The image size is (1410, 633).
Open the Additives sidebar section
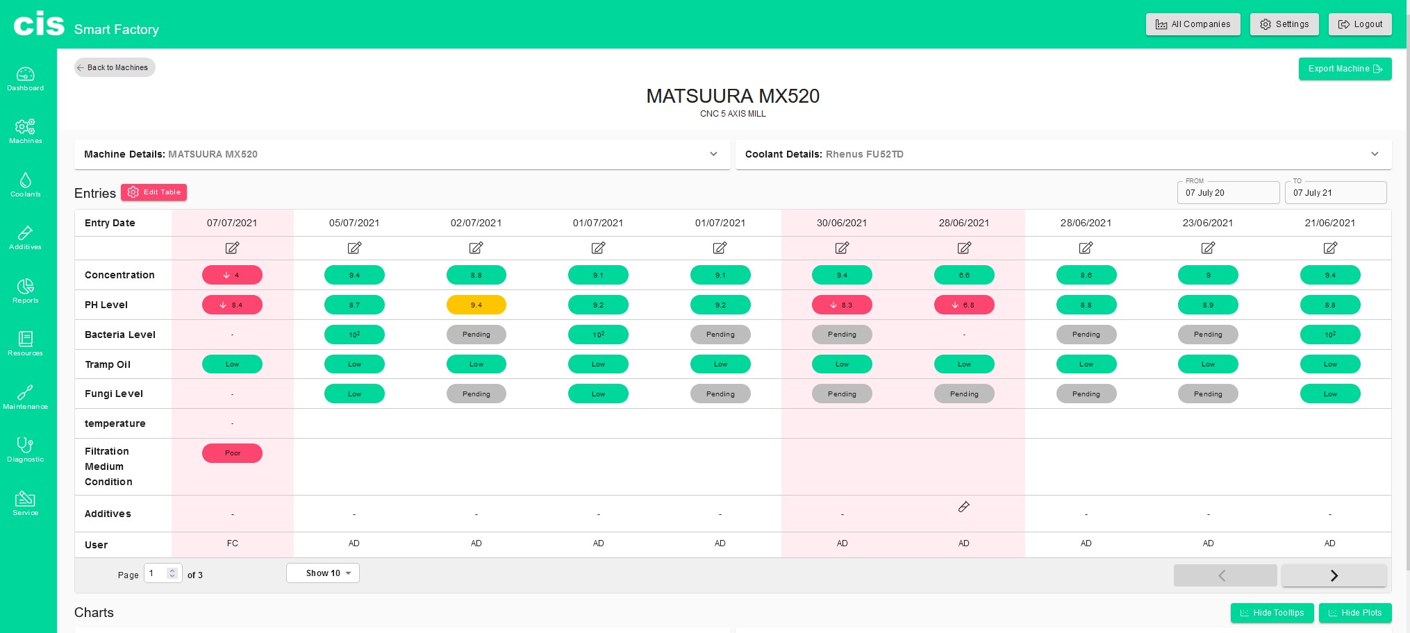tap(26, 237)
